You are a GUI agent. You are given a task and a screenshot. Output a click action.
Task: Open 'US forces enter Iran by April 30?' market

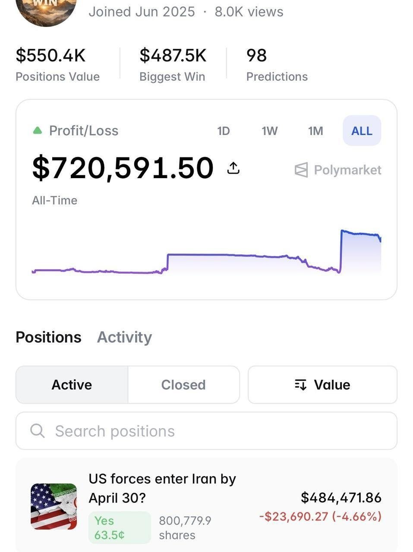tap(162, 488)
